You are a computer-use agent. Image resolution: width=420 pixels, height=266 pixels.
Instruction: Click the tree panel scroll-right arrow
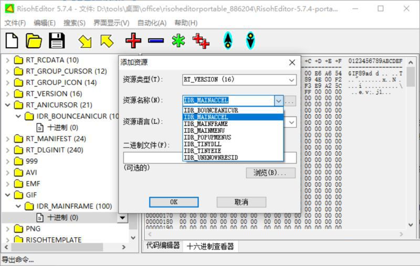(123, 247)
